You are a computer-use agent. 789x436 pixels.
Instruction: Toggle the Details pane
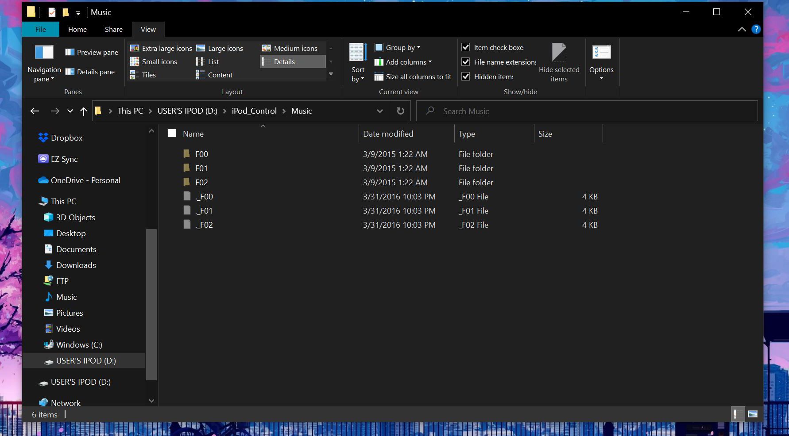(91, 71)
